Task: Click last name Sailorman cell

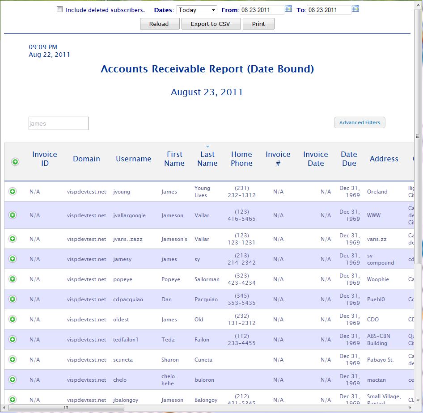Action: 207,279
